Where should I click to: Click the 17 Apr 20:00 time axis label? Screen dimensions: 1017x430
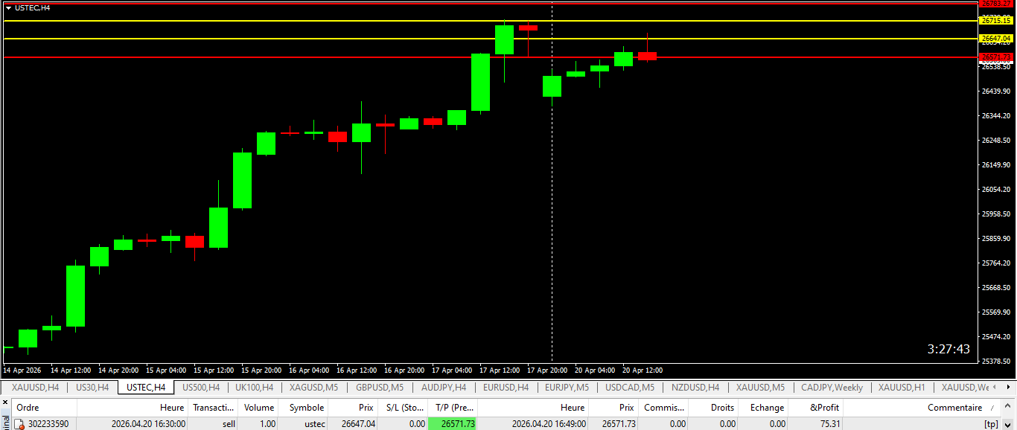click(546, 370)
